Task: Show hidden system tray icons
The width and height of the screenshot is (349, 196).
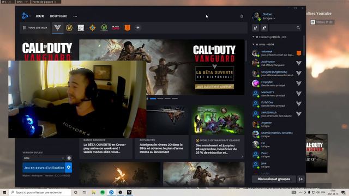Action: [x=300, y=192]
